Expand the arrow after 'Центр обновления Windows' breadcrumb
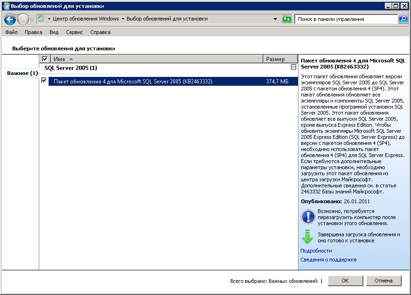The height and width of the screenshot is (295, 411). coord(123,19)
